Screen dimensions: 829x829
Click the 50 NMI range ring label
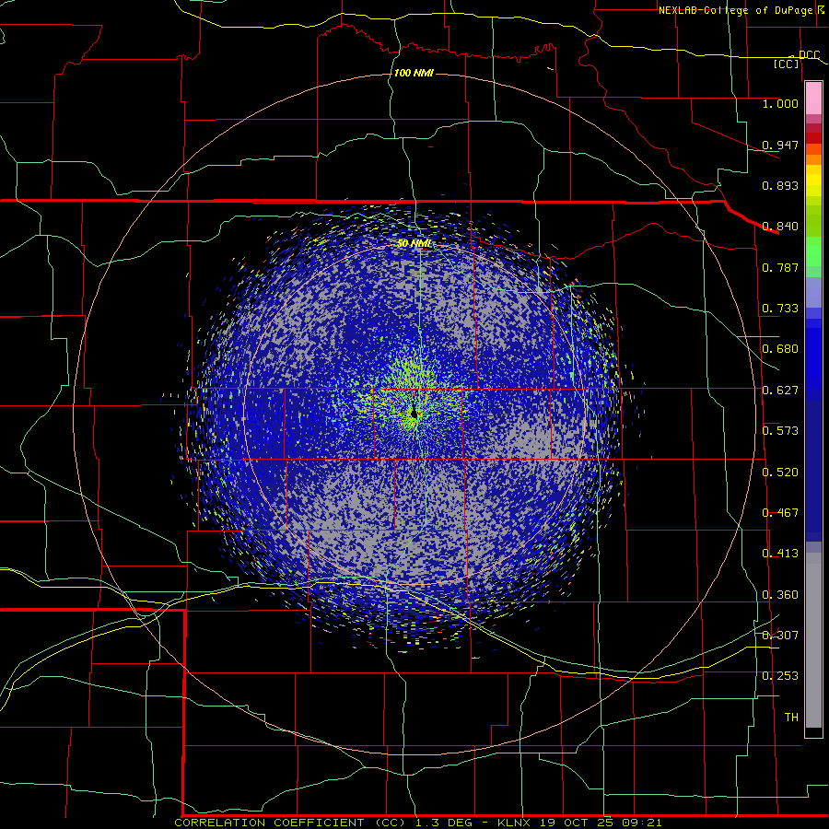click(414, 244)
